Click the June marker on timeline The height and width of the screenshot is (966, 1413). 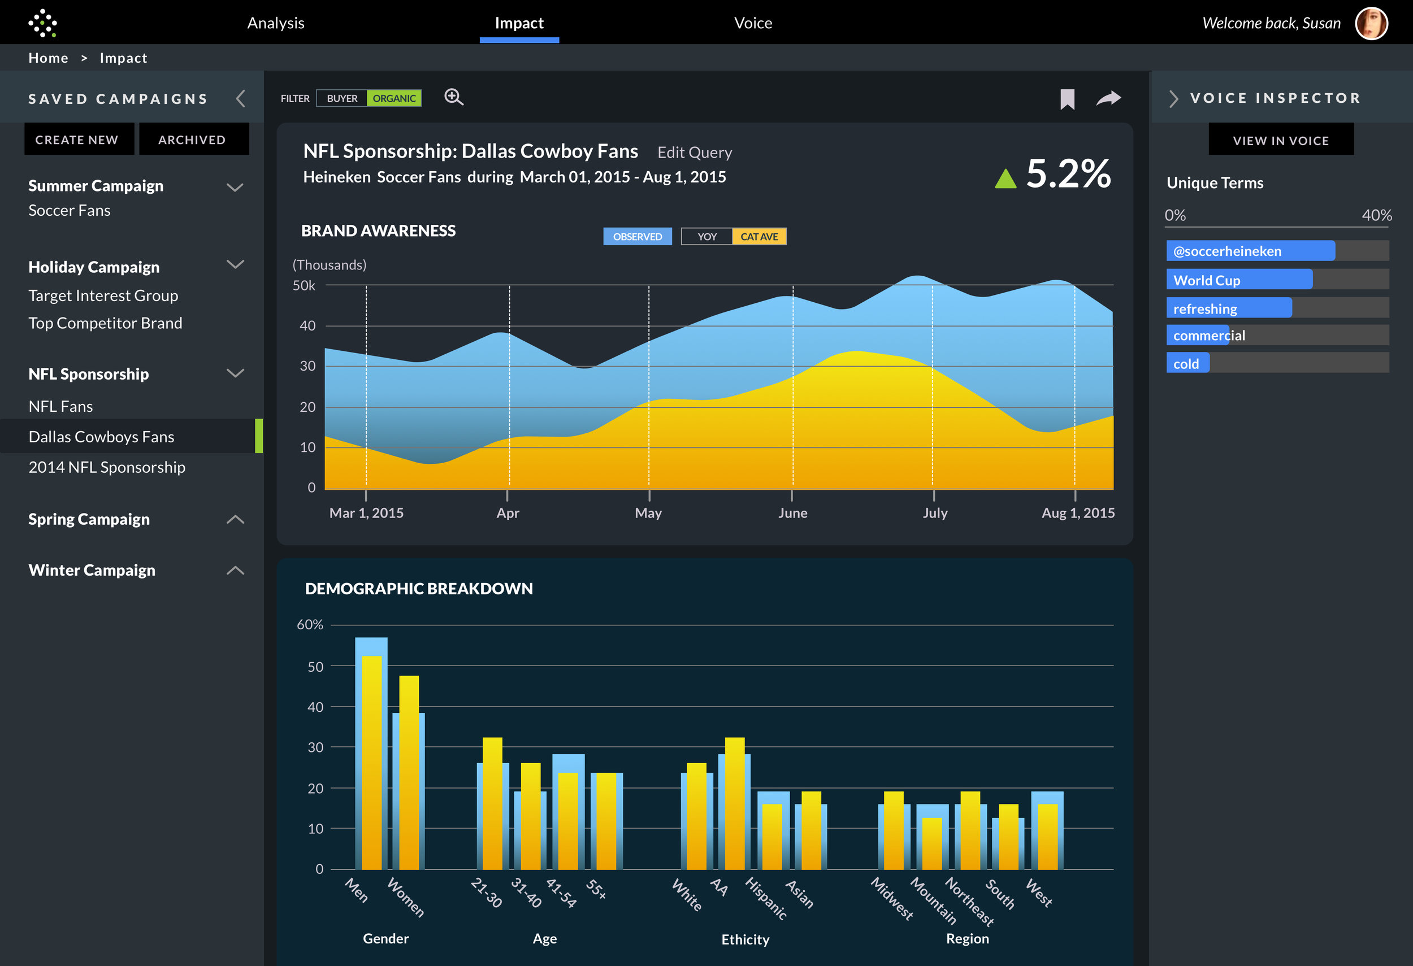793,513
